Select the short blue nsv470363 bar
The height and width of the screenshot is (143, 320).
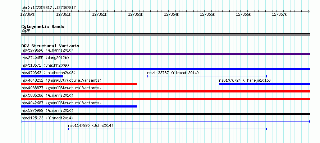[x=42, y=76]
